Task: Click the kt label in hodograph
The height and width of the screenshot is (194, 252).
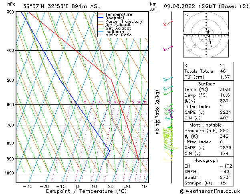Action: [186, 14]
